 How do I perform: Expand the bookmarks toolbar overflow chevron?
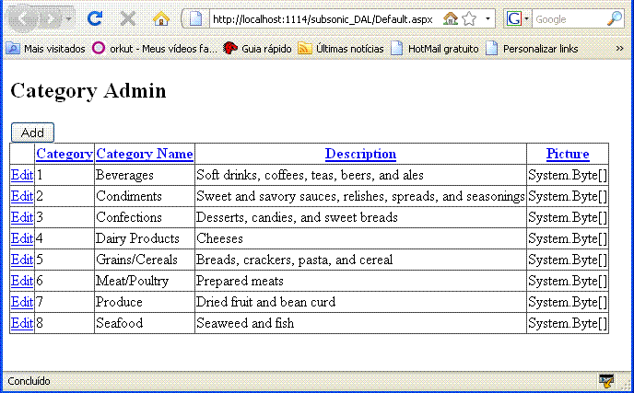click(x=619, y=49)
